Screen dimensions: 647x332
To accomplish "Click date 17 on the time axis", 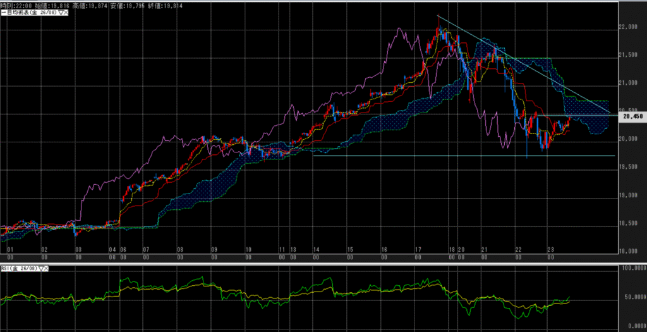I will (418, 250).
